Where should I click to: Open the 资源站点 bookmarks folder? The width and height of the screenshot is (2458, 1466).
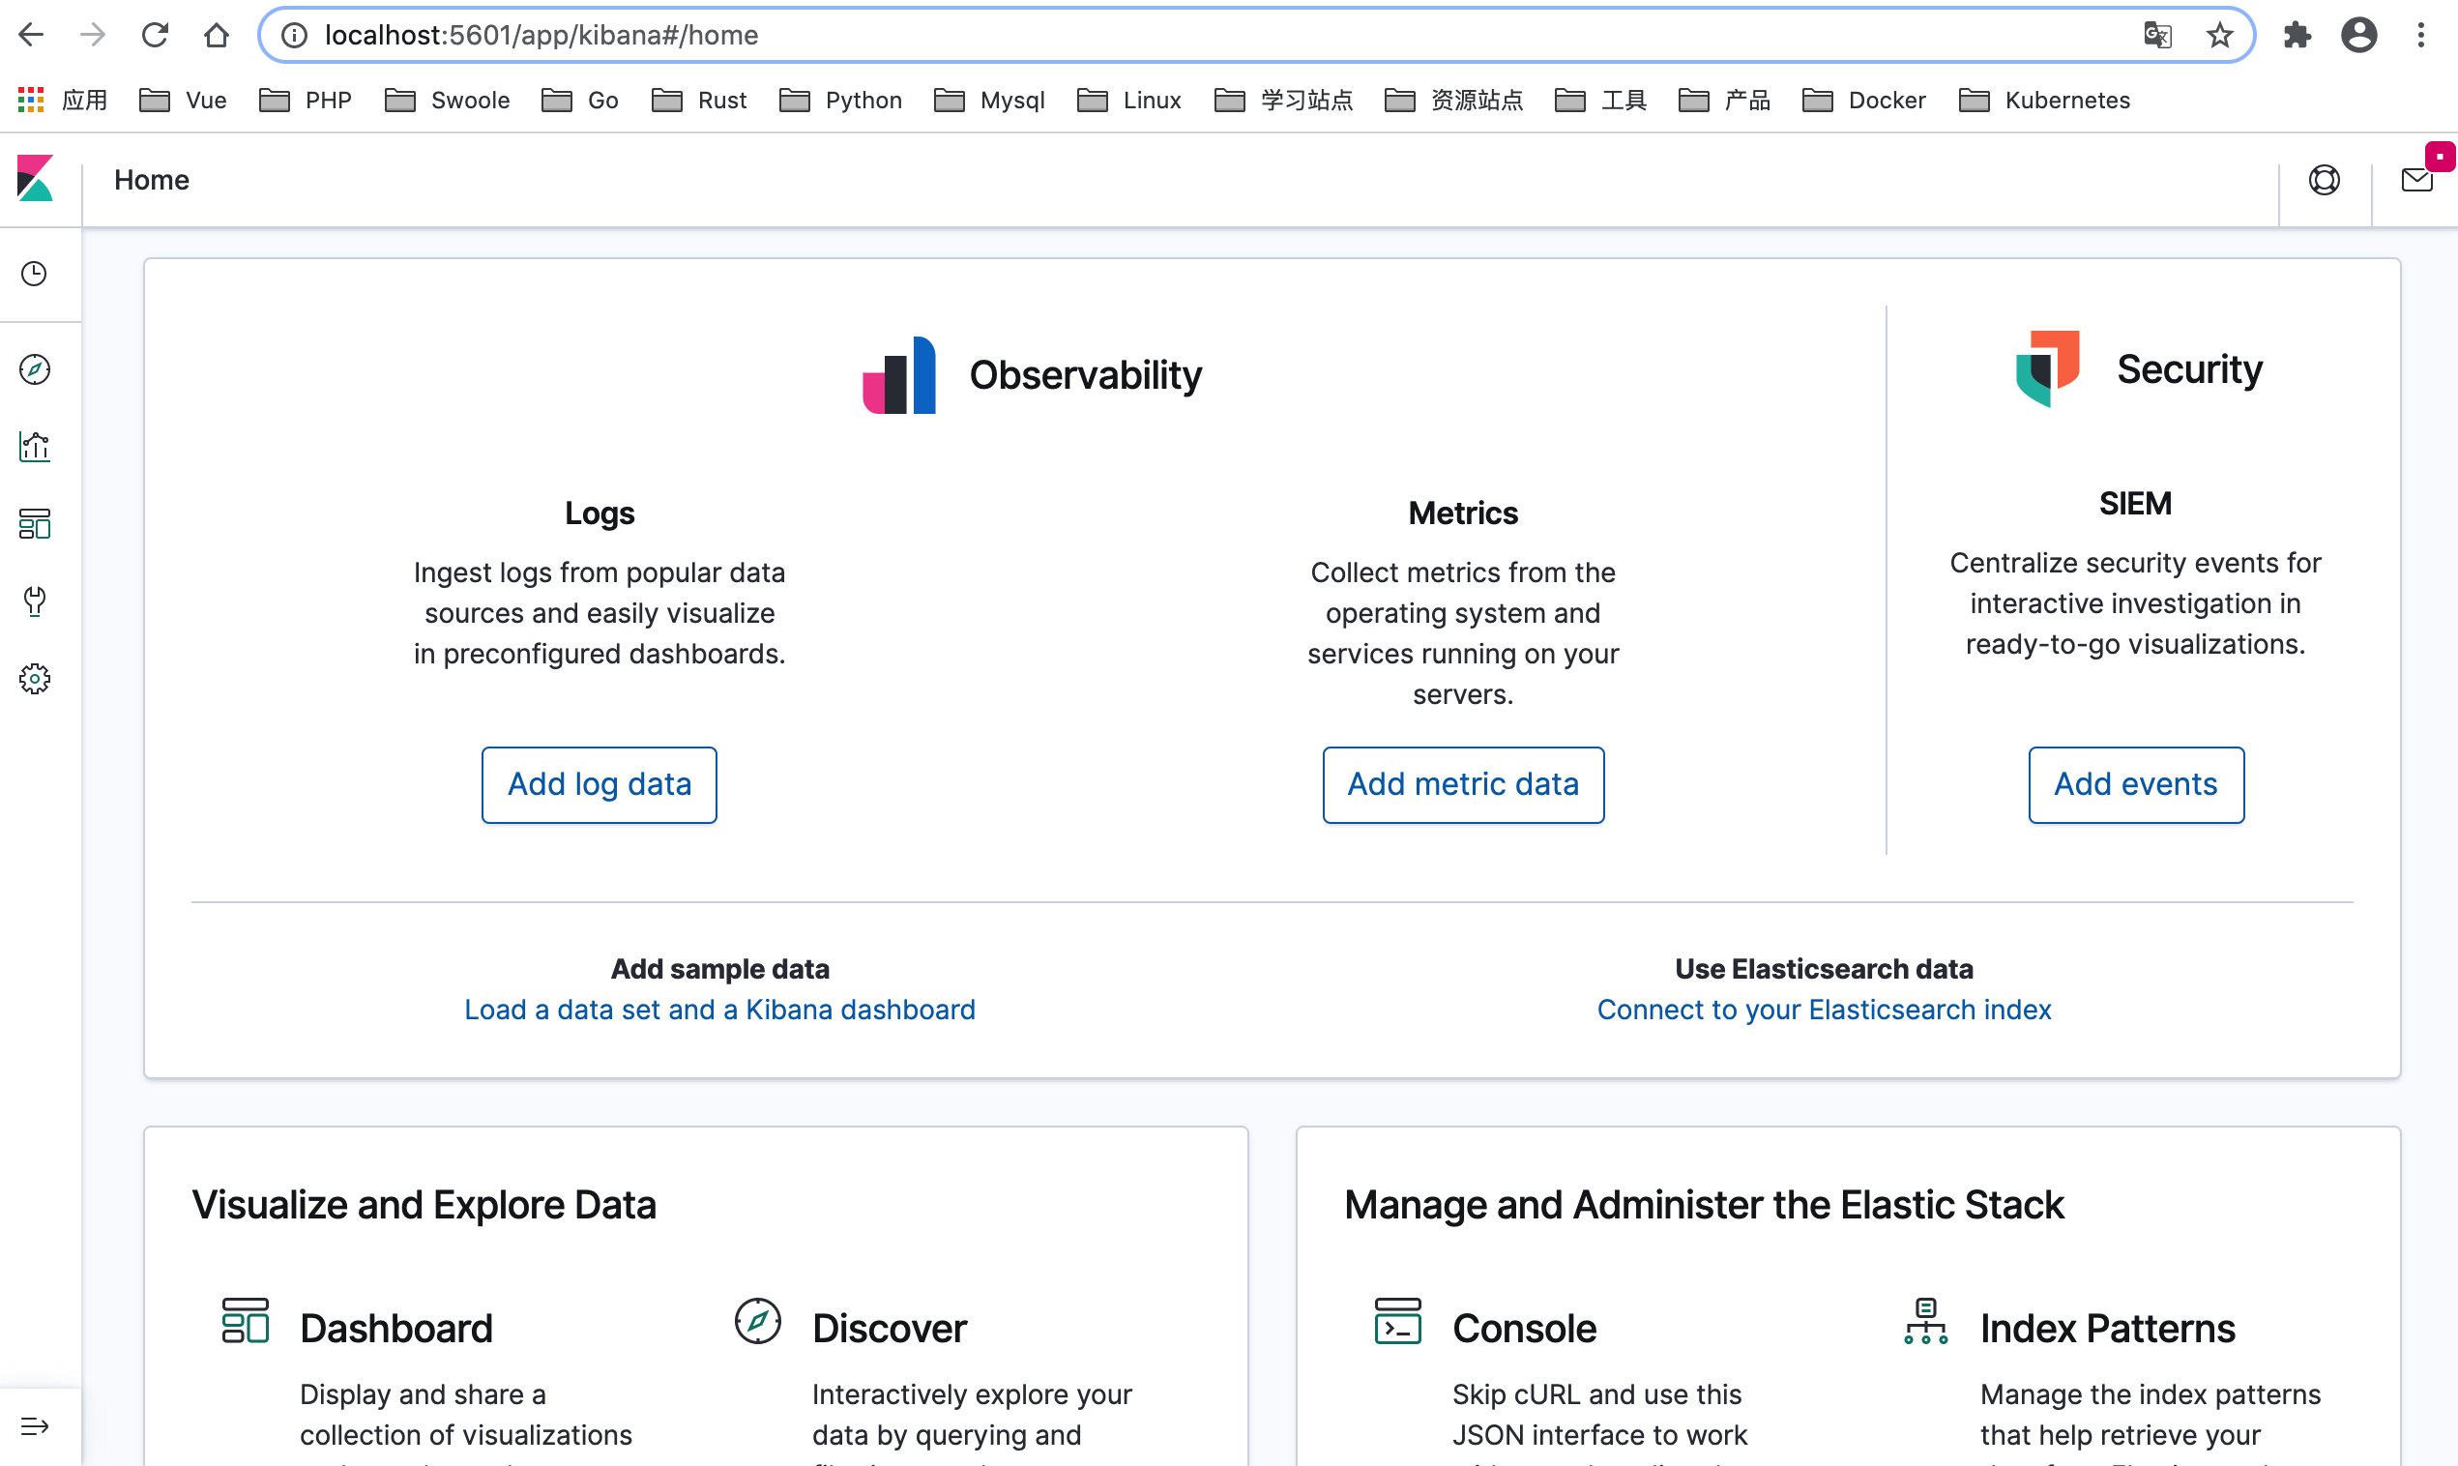click(1453, 100)
